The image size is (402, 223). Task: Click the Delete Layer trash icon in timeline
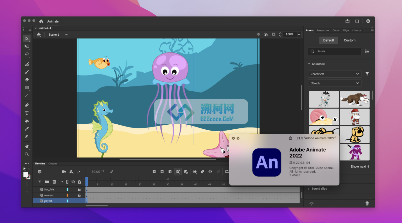[54, 182]
